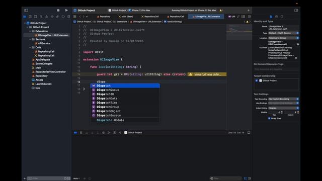Click the inline 'Value url was defin...' warning
322x181 pixels.
click(x=207, y=74)
